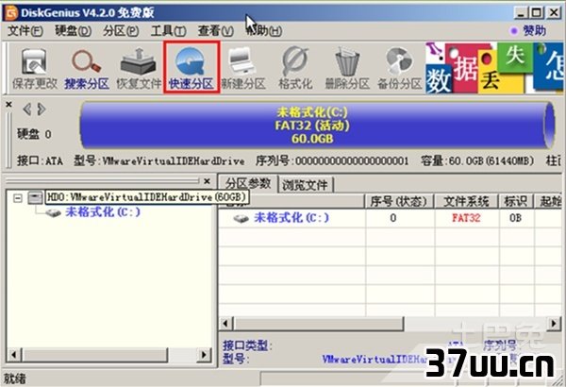
Task: Collapse the HD0 disk tree node
Action: click(x=18, y=198)
